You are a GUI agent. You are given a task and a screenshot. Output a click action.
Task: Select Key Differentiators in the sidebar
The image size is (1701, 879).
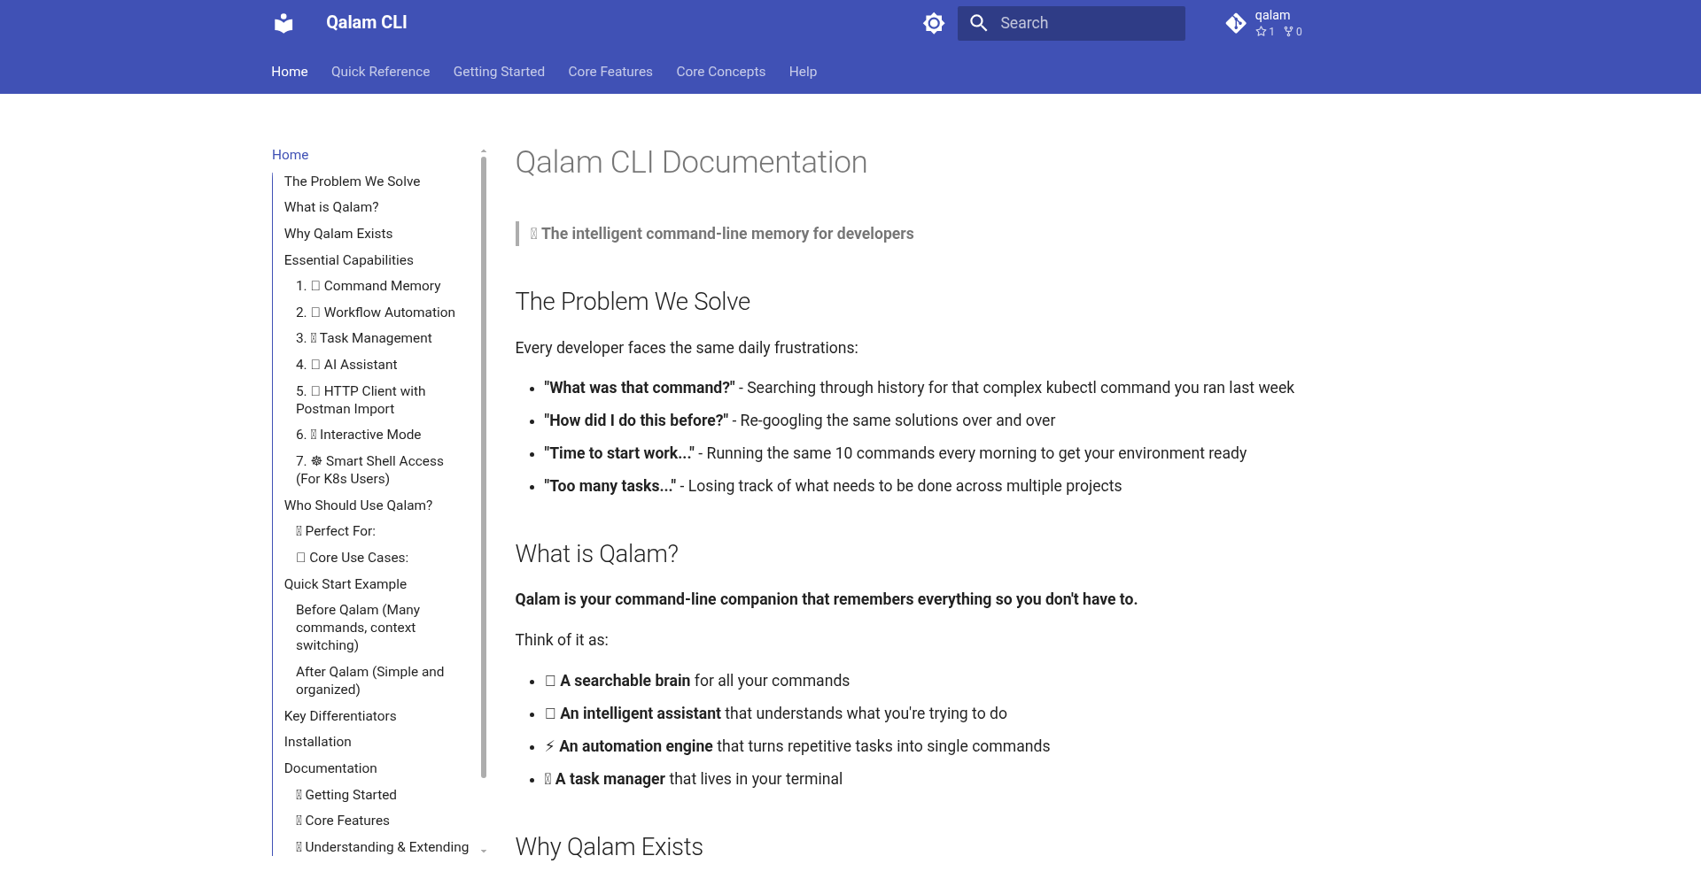(340, 716)
